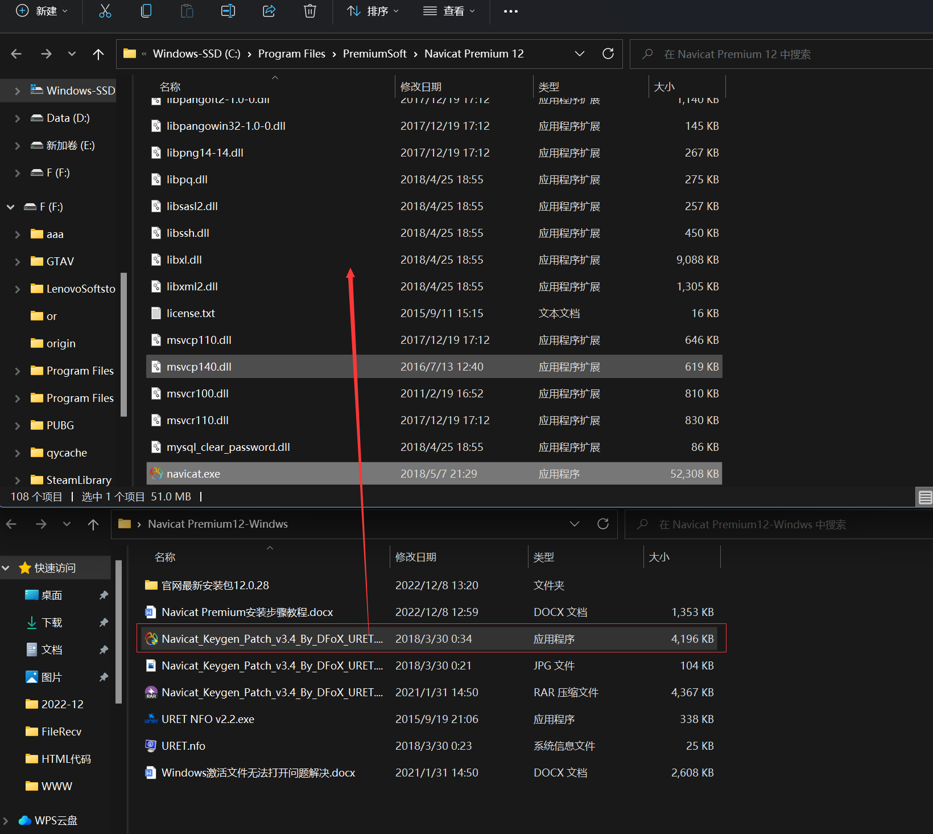933x834 pixels.
Task: Refresh the Navicat Premium 12 folder
Action: click(608, 54)
